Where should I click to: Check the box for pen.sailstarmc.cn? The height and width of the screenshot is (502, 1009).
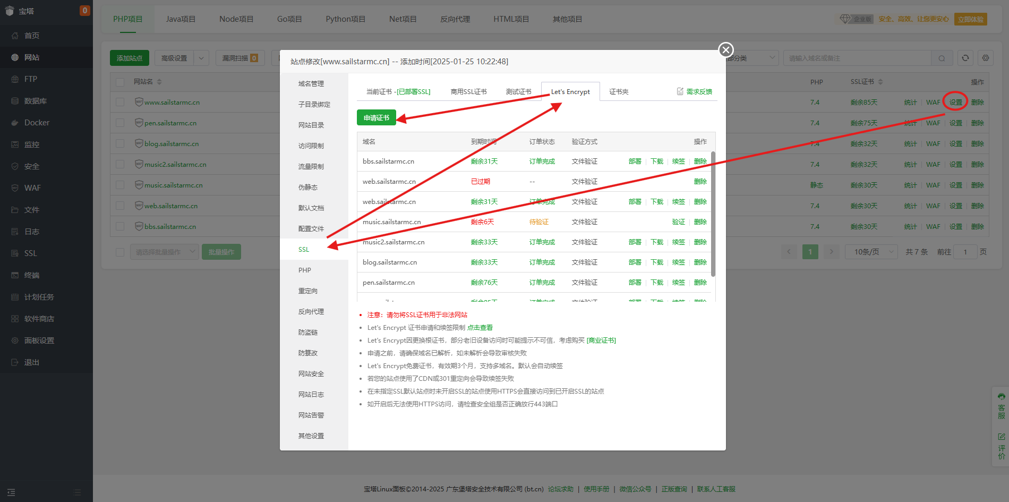pos(120,123)
